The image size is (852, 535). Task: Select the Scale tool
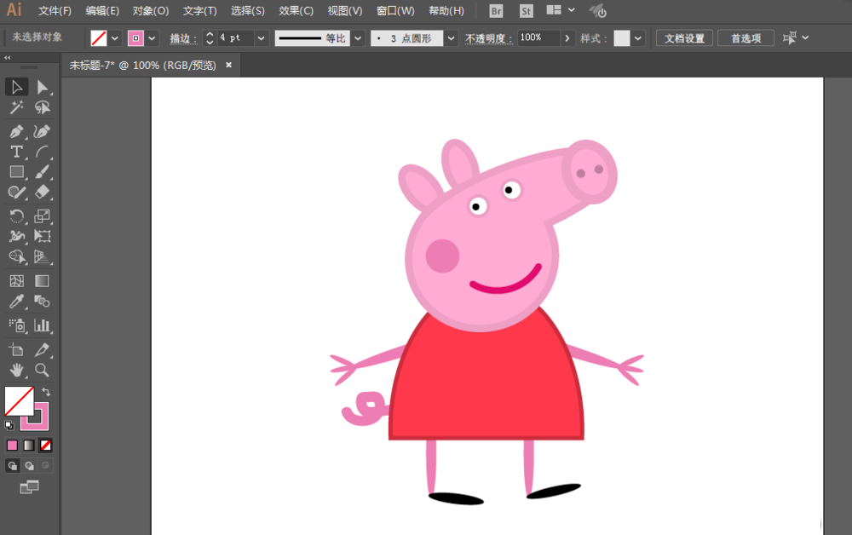tap(43, 216)
